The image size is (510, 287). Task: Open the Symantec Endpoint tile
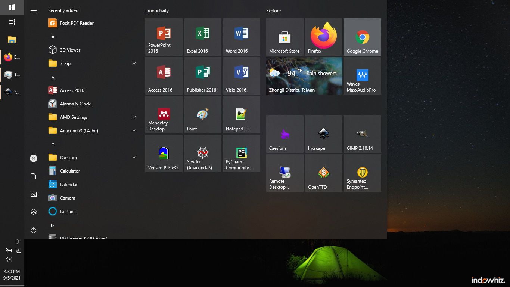click(x=363, y=173)
